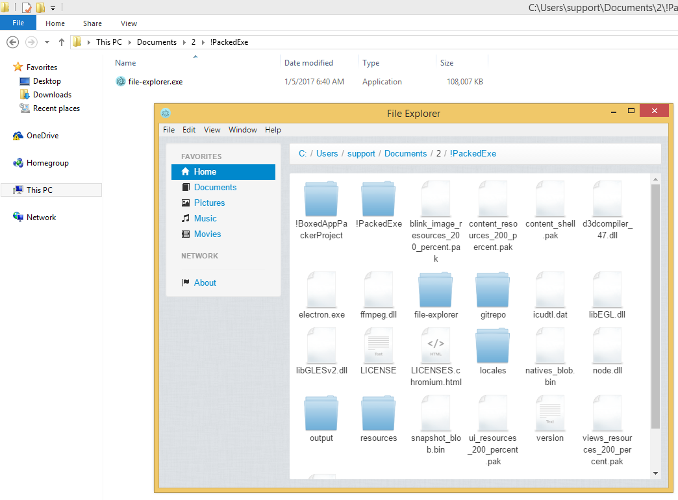Select the LICENSES.chromium.html file icon
Screen dimensions: 678x500
436,345
